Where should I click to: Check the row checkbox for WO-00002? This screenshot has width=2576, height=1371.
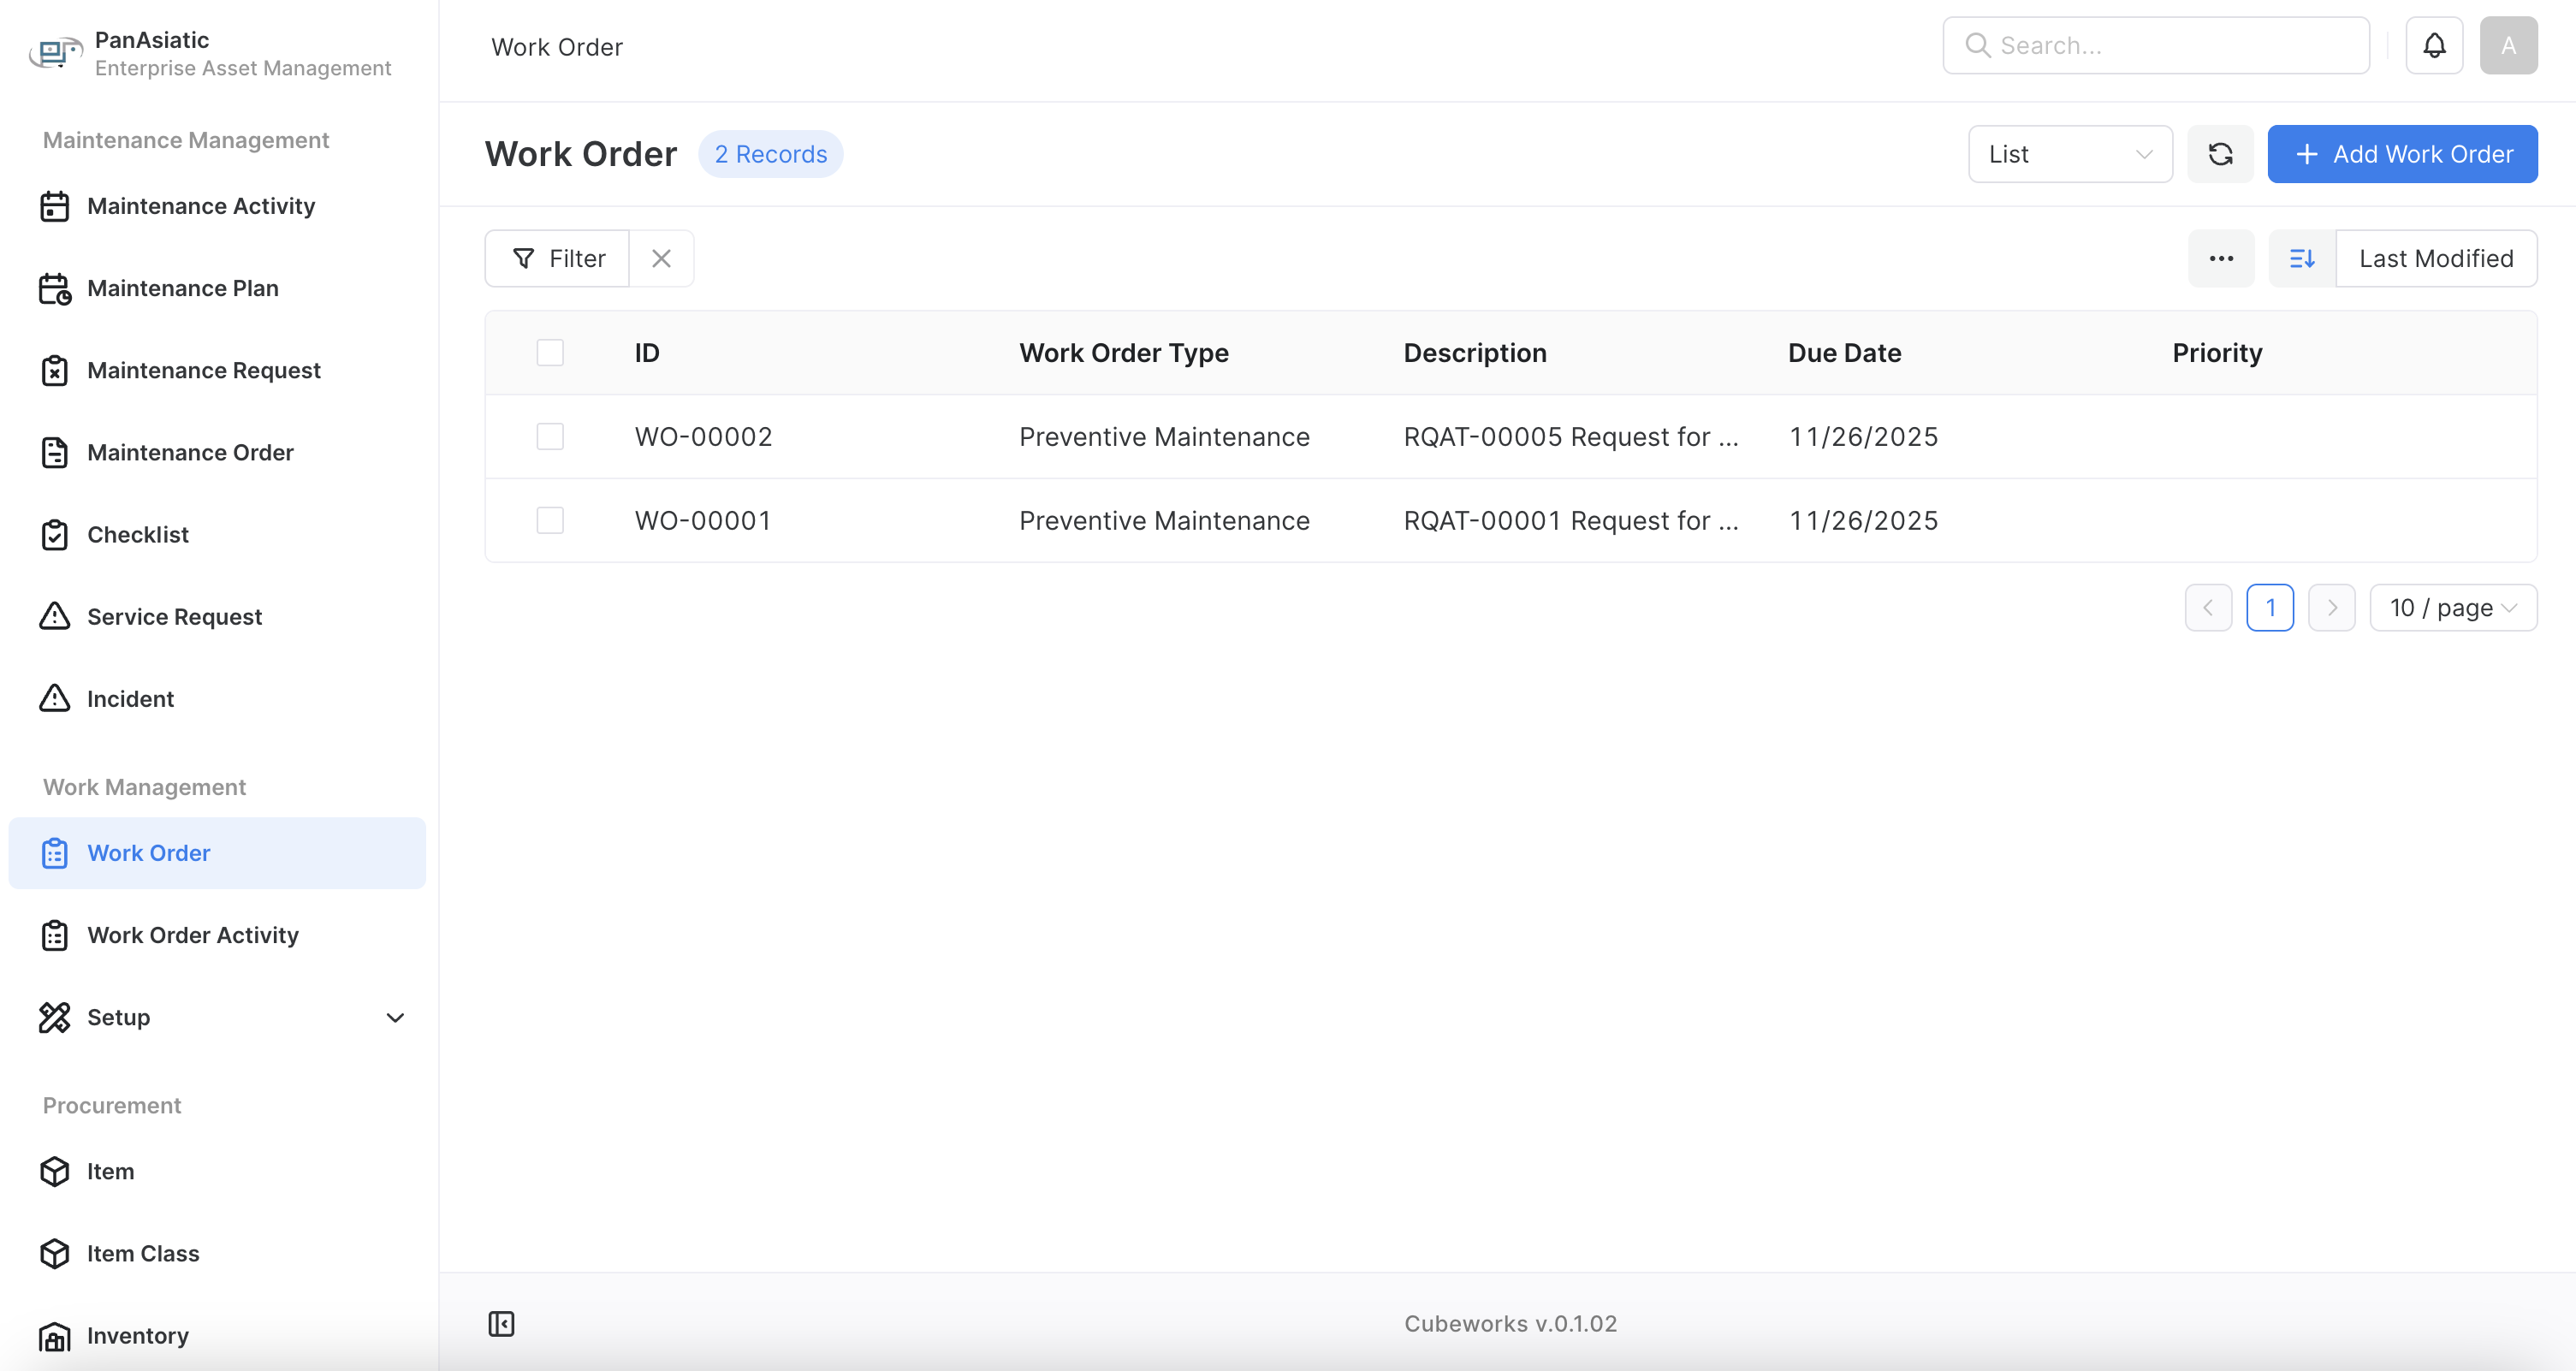(x=550, y=436)
